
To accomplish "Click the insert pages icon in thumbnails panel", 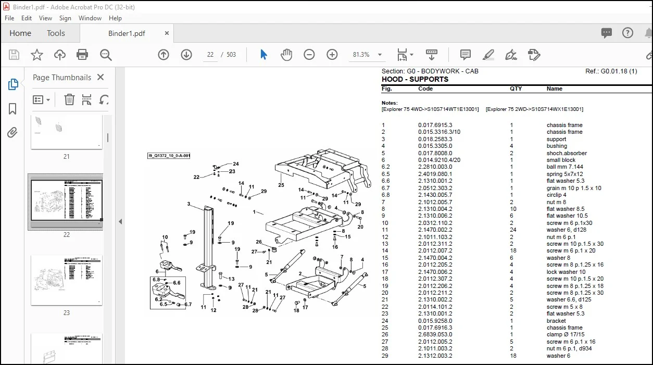I will coord(87,99).
